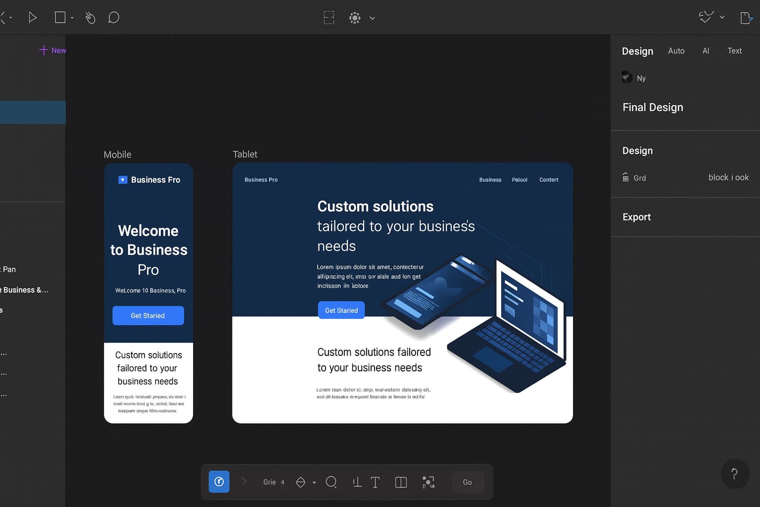Switch to the Text tab in right panel
Image resolution: width=760 pixels, height=507 pixels.
tap(734, 51)
